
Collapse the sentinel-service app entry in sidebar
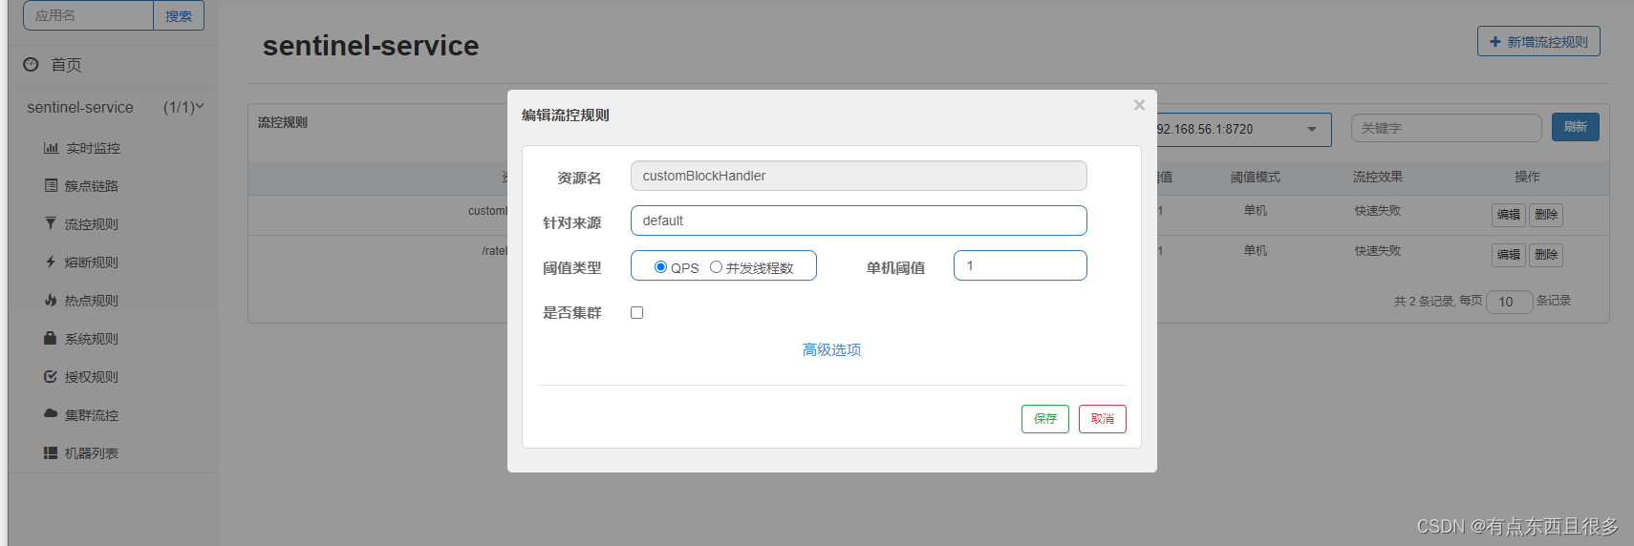click(x=115, y=107)
